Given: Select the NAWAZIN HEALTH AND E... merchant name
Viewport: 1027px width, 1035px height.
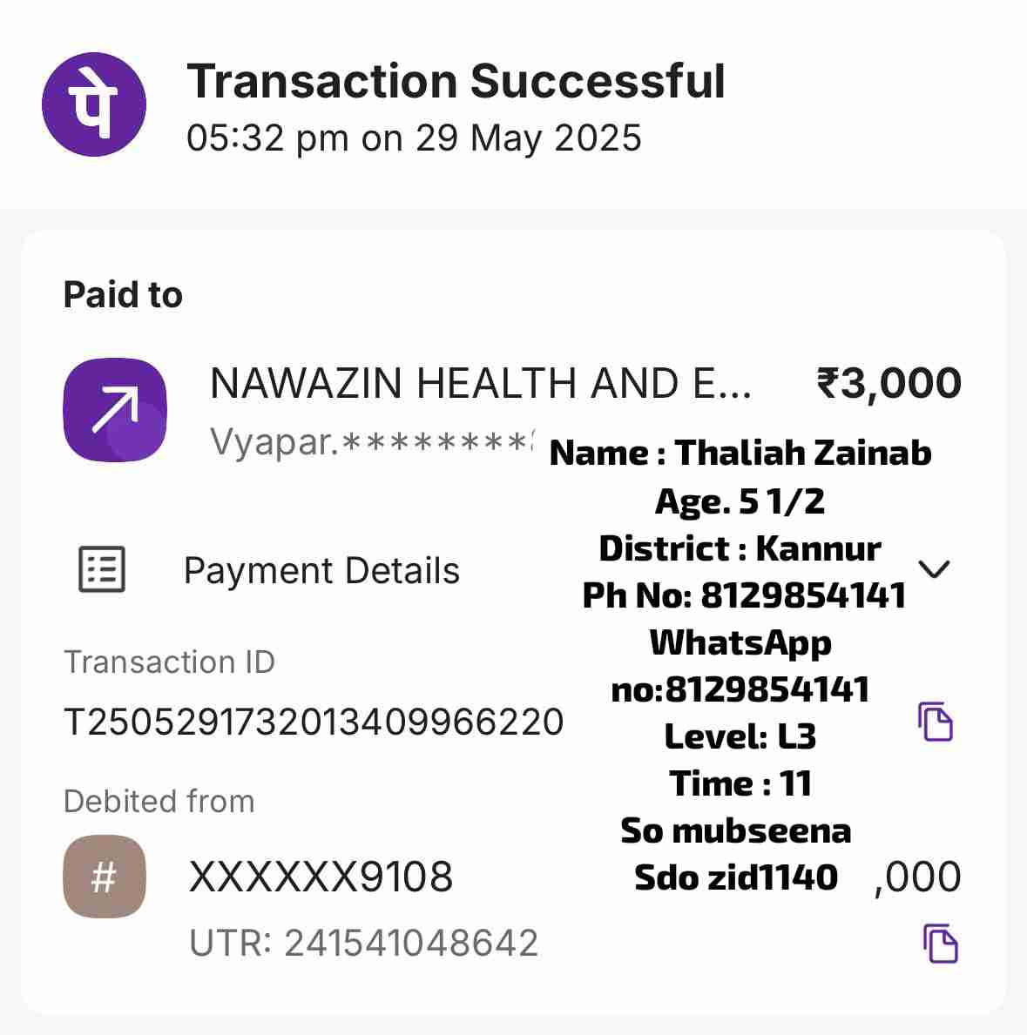Looking at the screenshot, I should click(480, 384).
